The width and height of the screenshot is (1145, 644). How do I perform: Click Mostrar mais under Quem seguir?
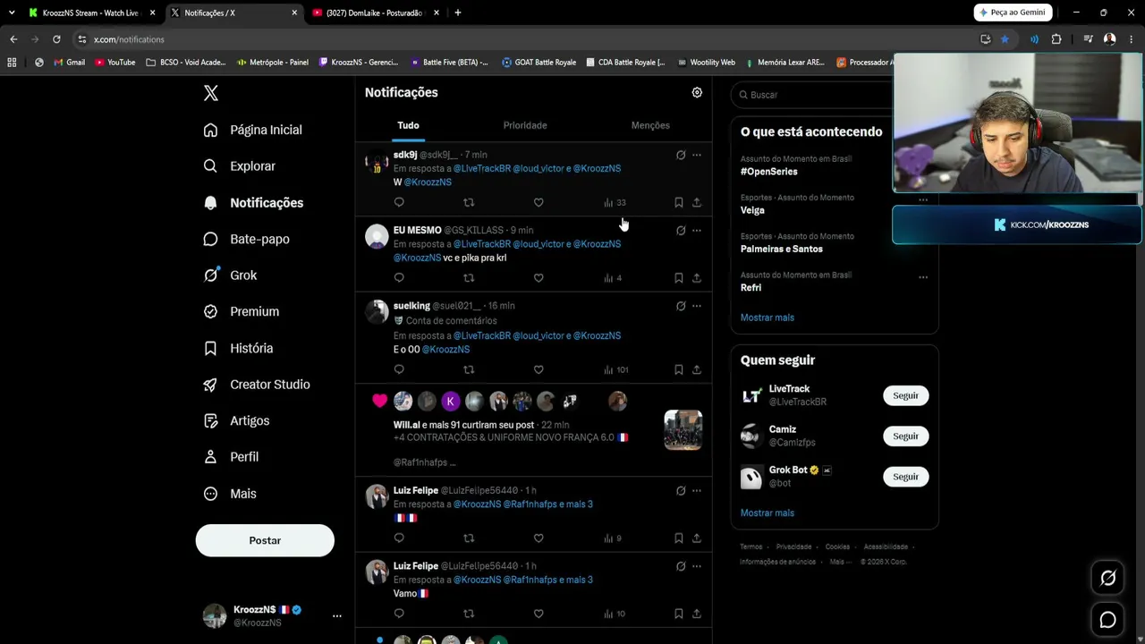click(768, 513)
